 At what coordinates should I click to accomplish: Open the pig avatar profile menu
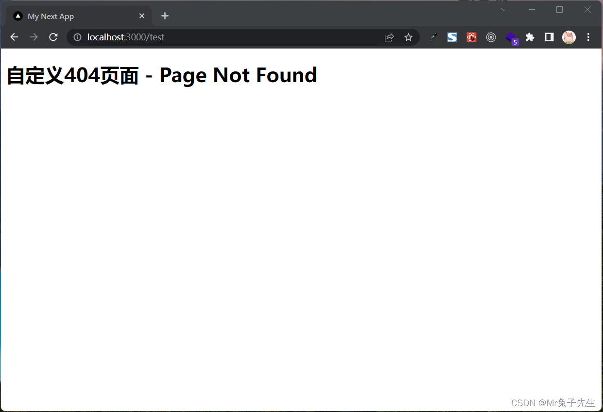(569, 37)
